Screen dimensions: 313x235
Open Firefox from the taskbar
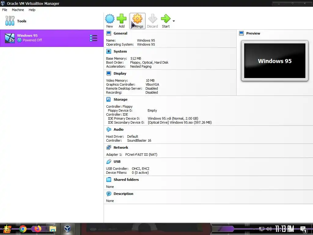pyautogui.click(x=38, y=229)
